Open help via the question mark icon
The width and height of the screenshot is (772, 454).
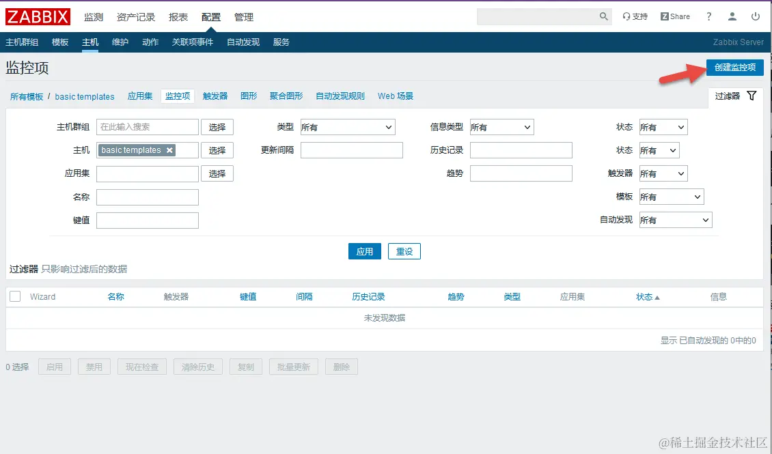click(x=708, y=16)
